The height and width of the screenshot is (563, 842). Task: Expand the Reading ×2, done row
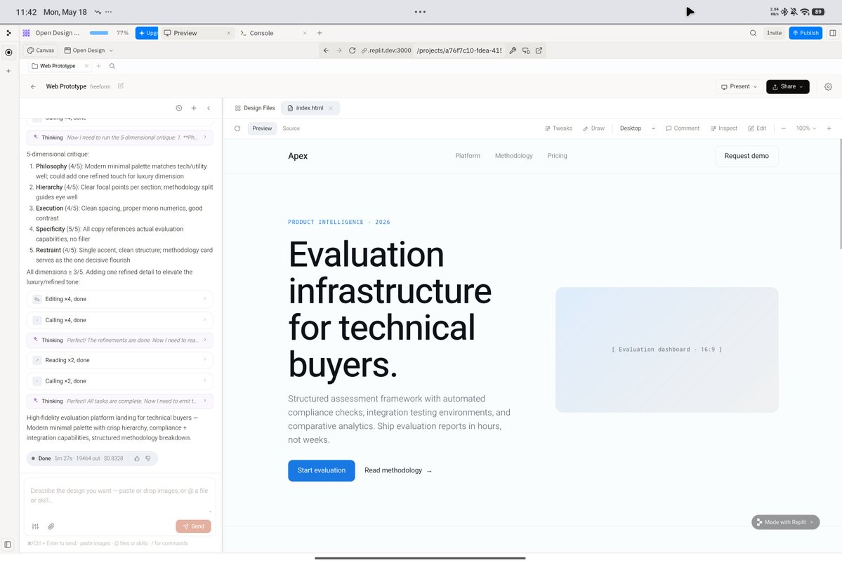click(x=120, y=360)
